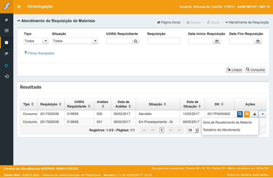Screen dimensions: 273x178
Task: Click the sign-in arrow sidebar icon
Action: coord(6,76)
